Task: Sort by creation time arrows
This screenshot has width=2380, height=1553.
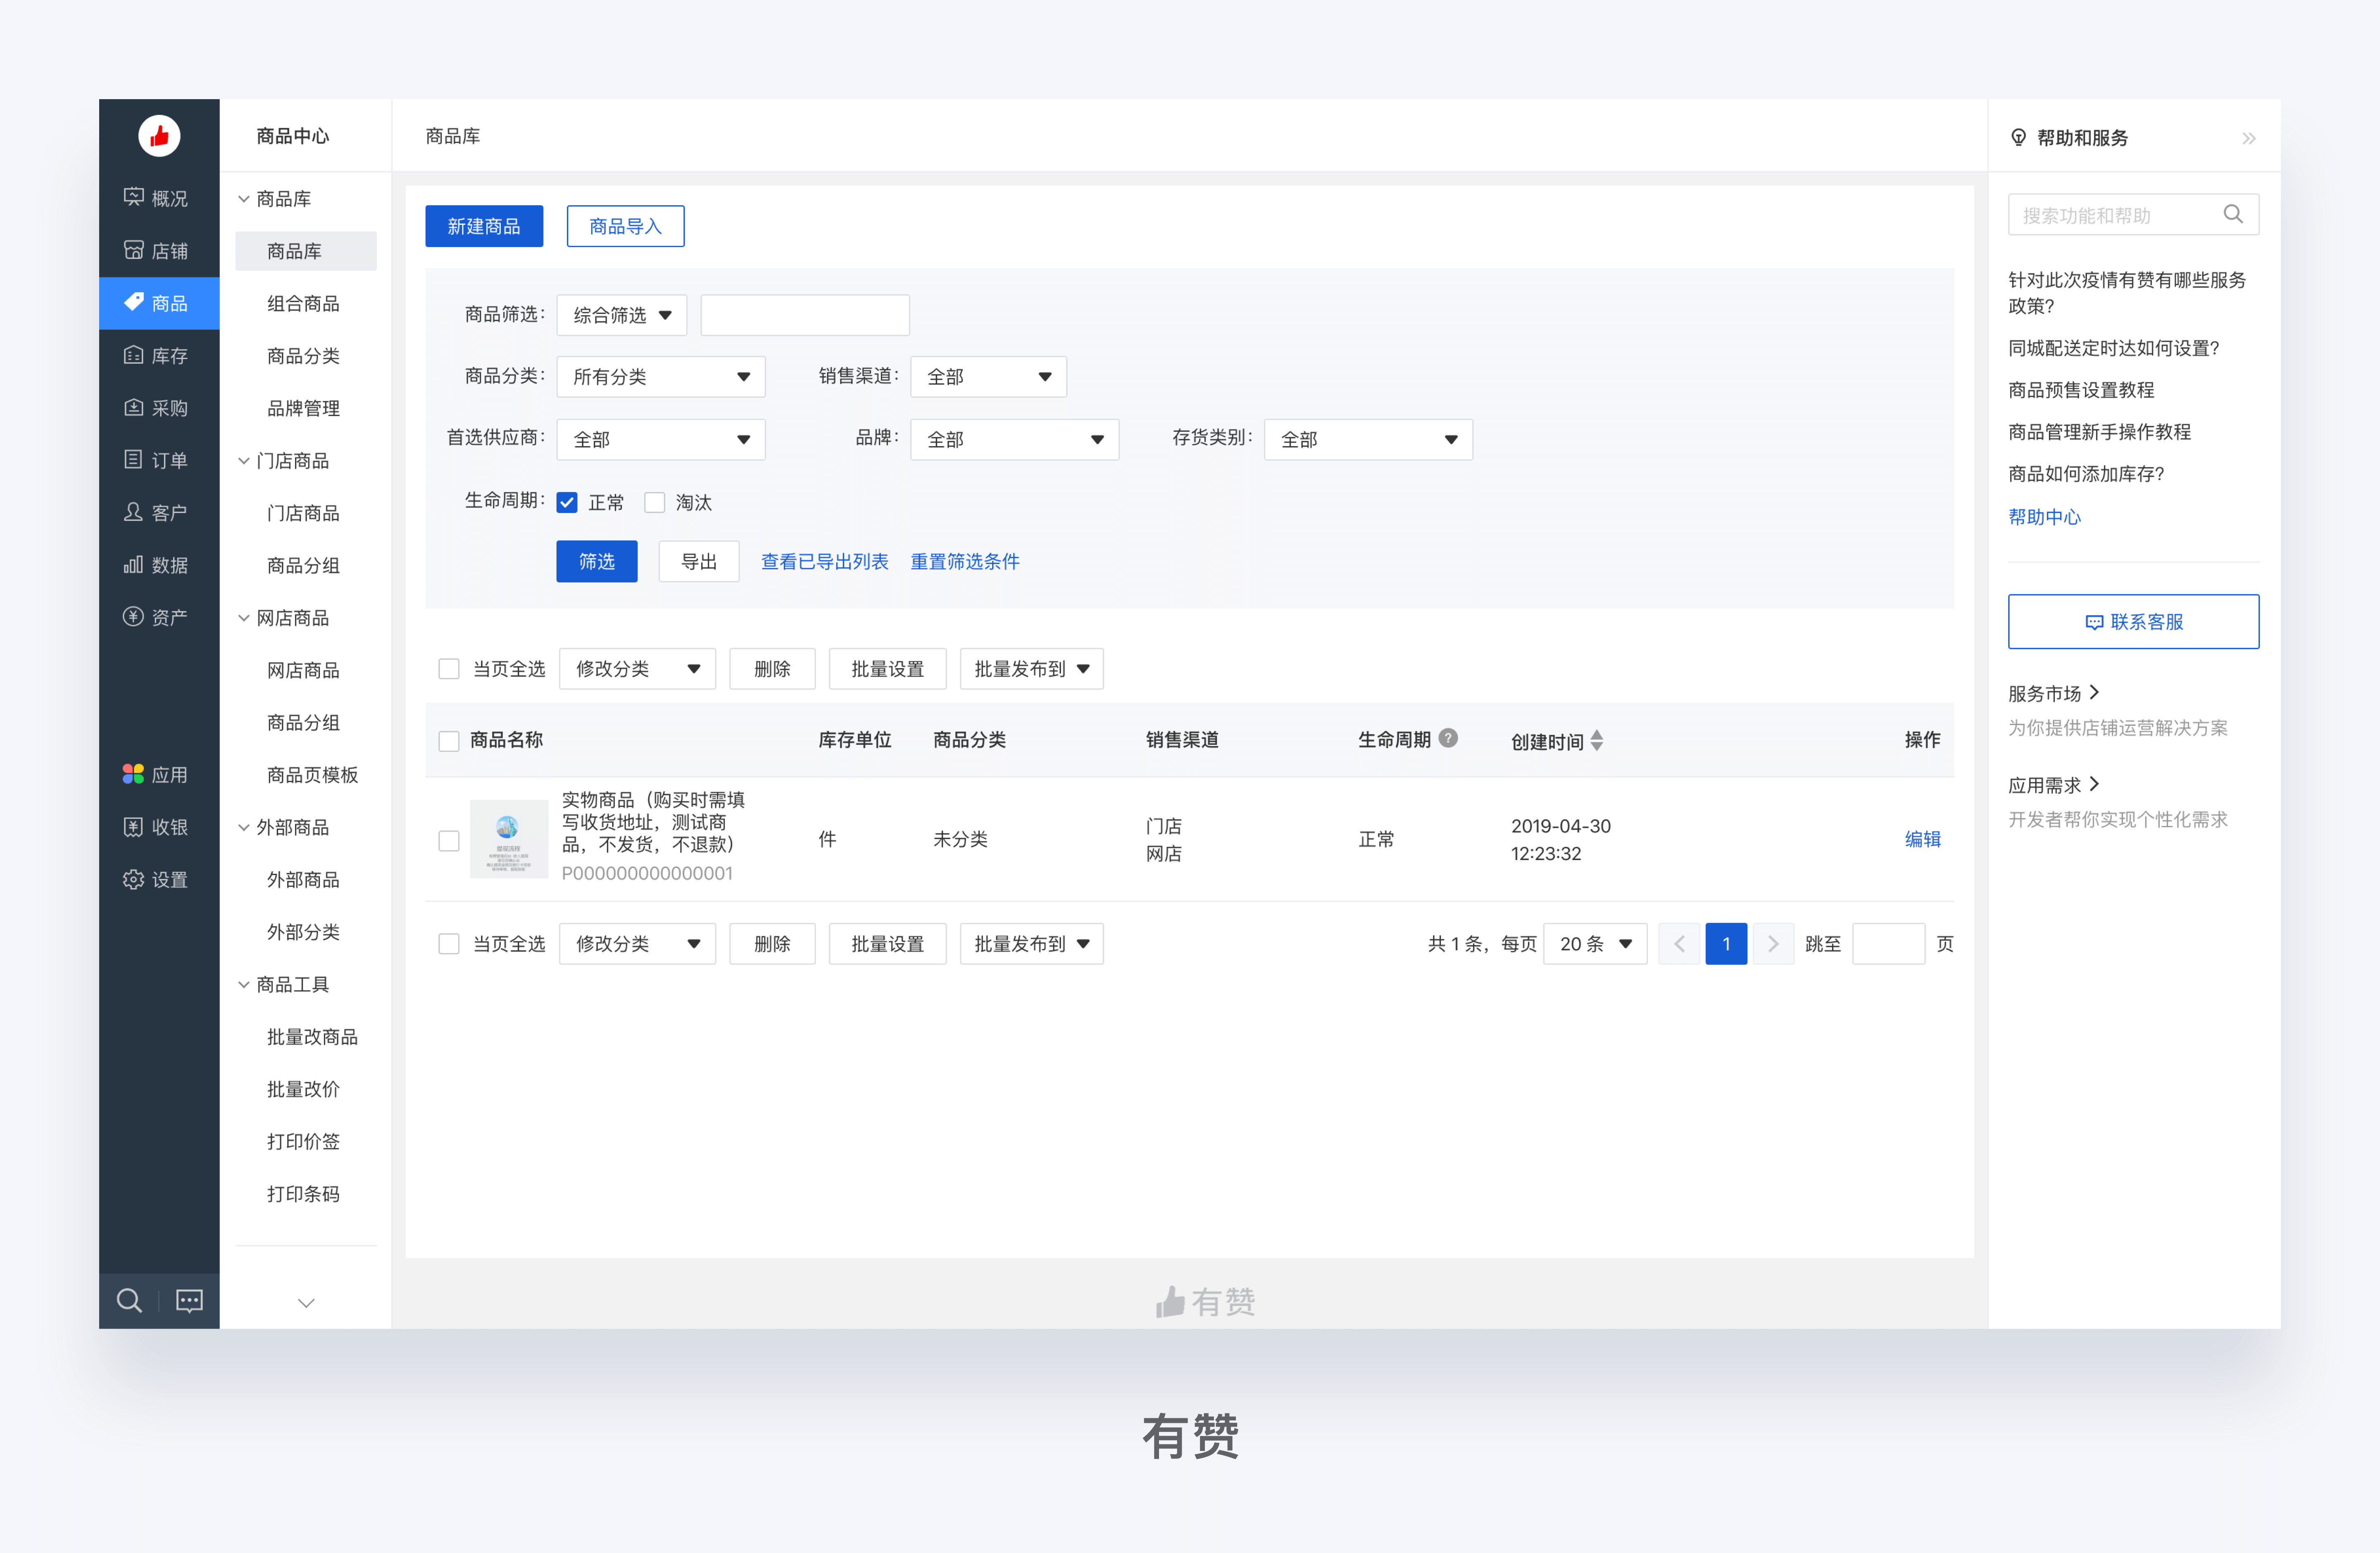Action: [x=1597, y=740]
